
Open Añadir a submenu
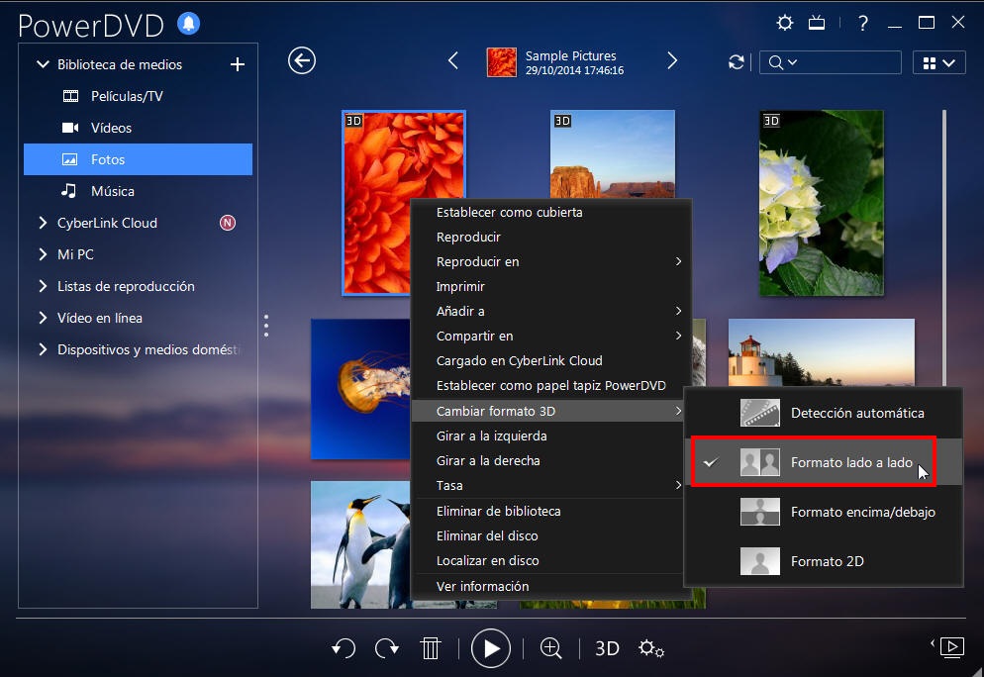tap(551, 311)
